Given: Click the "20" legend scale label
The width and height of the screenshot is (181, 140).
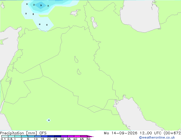Looking at the screenshot, I should [x=49, y=139].
